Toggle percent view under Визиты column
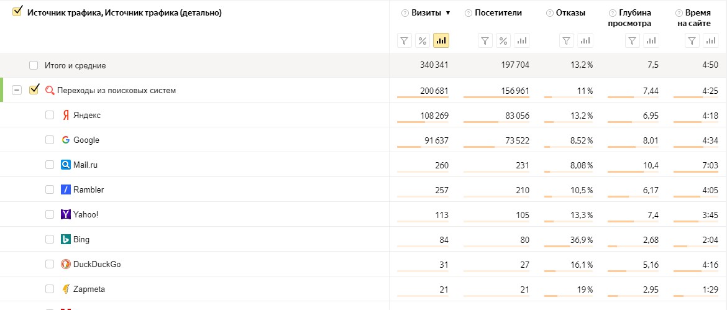This screenshot has height=310, width=727. [x=423, y=41]
